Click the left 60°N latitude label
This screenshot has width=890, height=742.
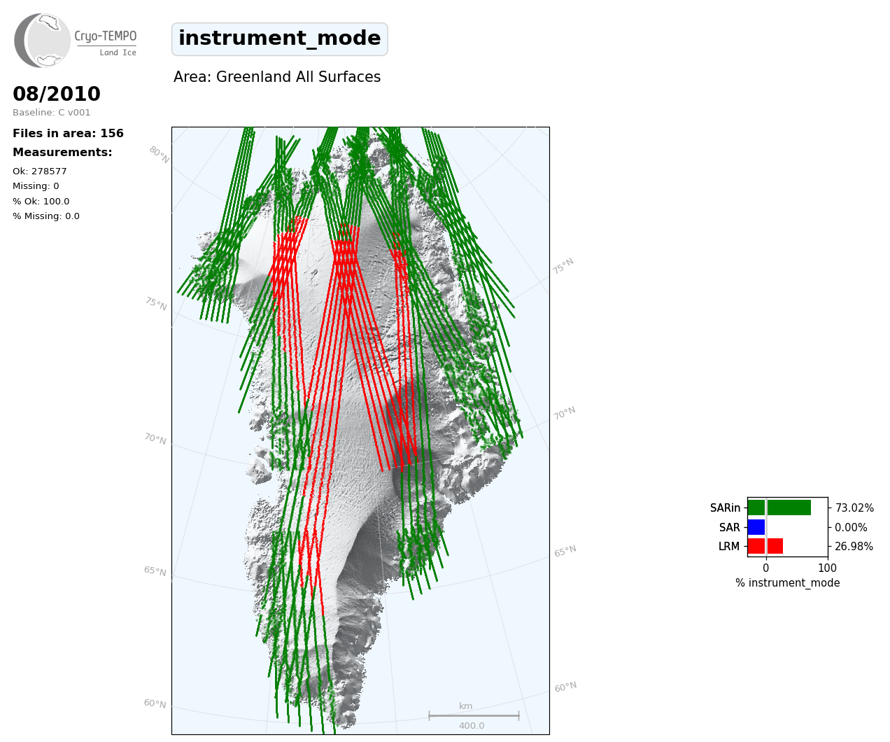pyautogui.click(x=155, y=703)
